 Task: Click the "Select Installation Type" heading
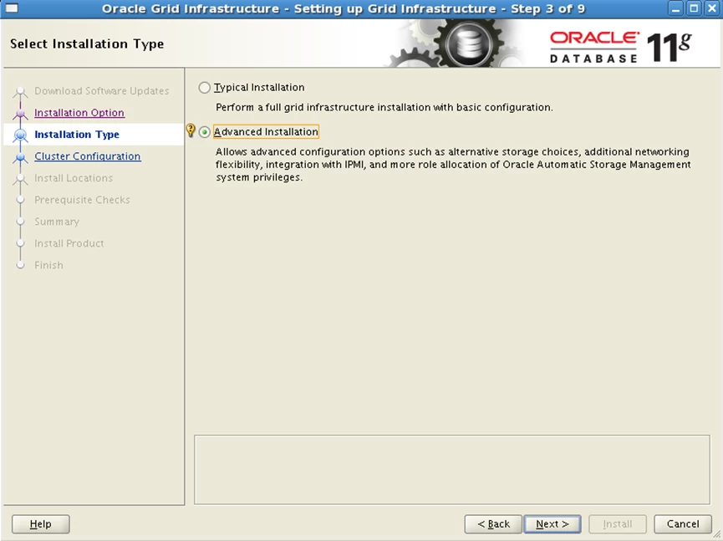[x=87, y=43]
